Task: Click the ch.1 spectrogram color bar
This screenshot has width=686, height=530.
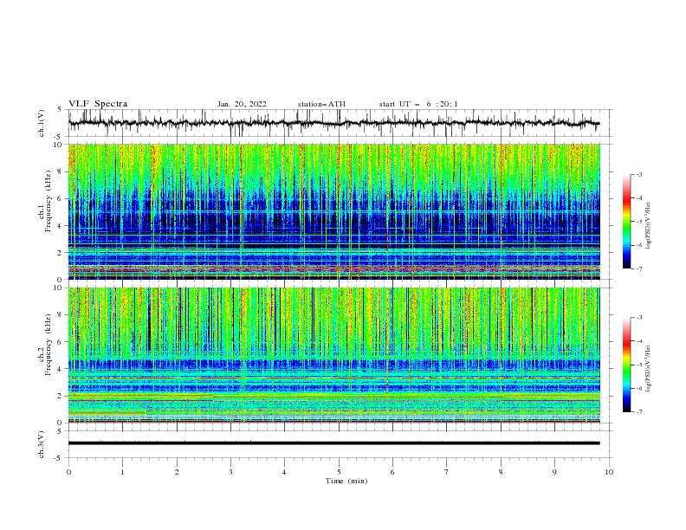Action: click(626, 221)
